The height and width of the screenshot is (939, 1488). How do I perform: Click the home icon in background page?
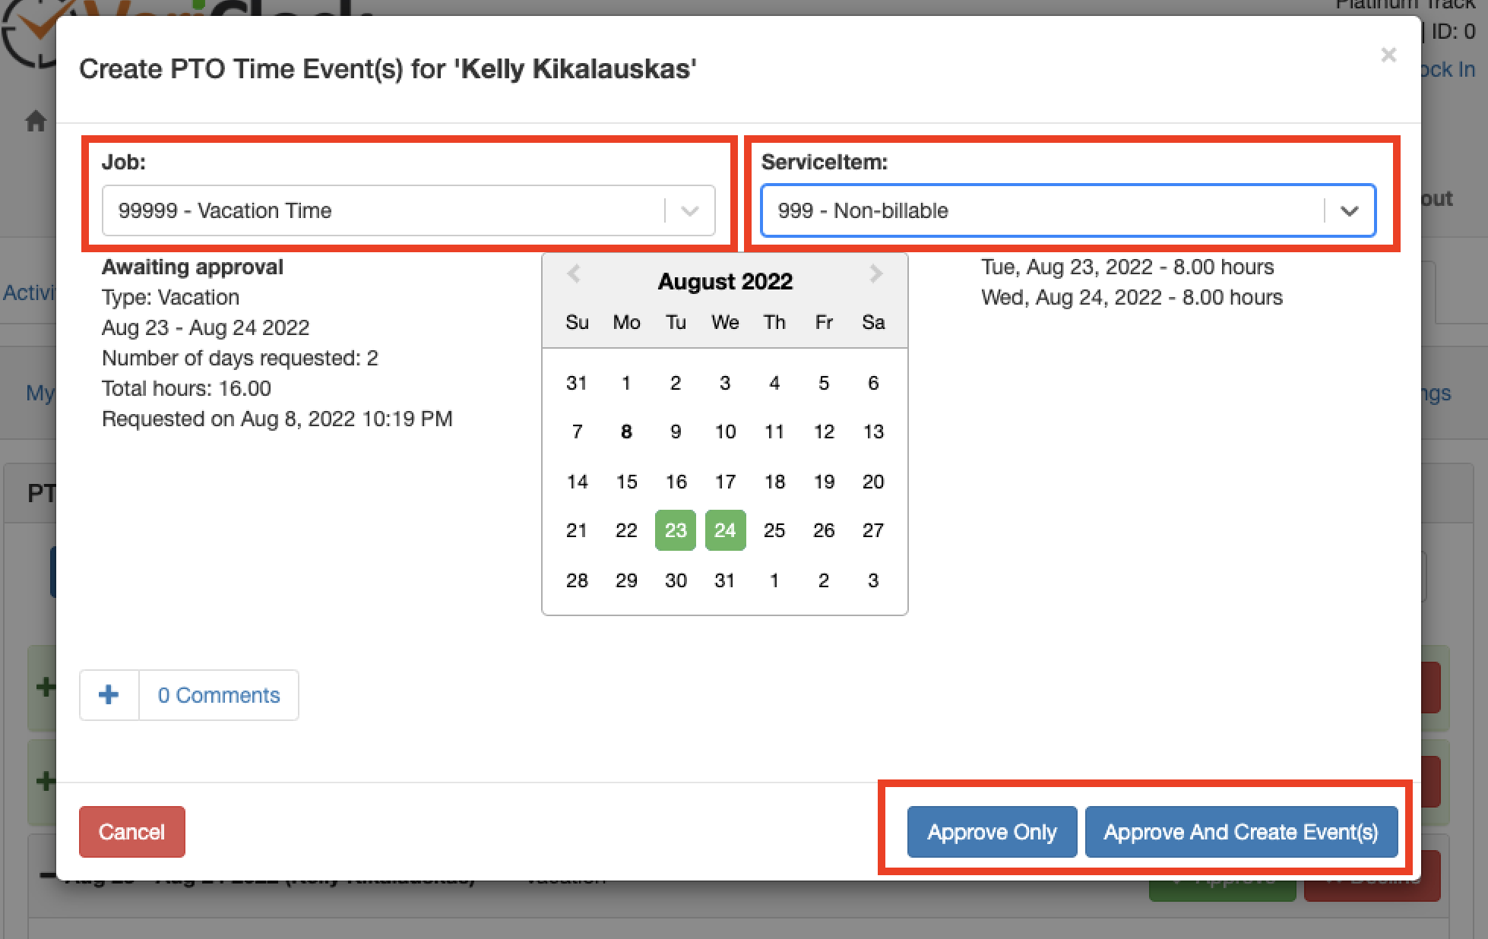pos(36,121)
